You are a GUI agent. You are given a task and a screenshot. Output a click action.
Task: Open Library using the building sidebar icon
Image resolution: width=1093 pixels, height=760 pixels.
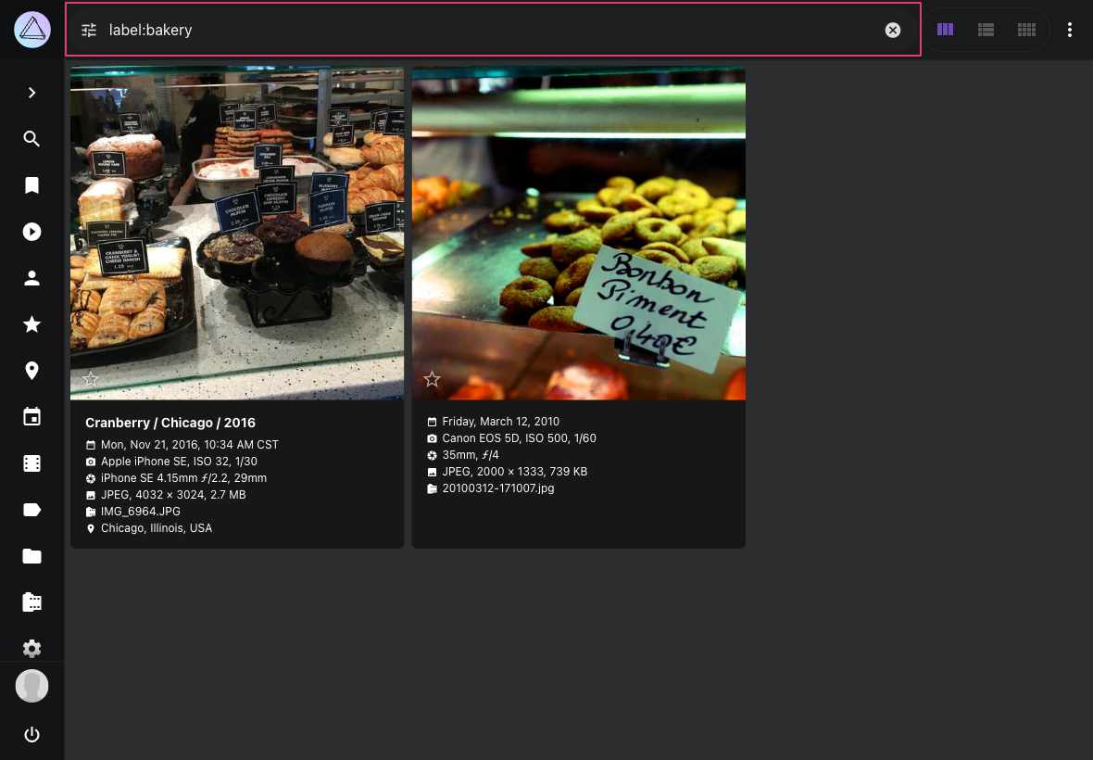32,602
